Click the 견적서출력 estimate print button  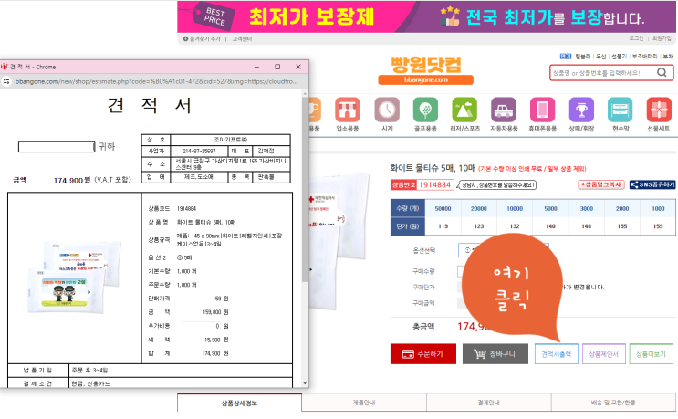tap(556, 353)
